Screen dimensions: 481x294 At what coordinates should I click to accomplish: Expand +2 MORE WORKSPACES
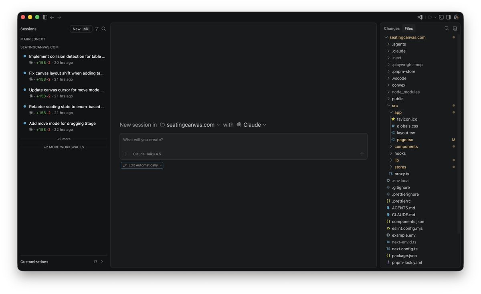click(x=64, y=147)
